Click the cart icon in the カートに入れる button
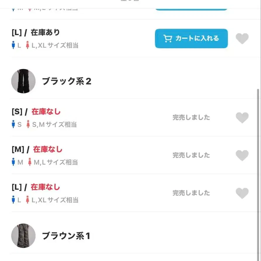This screenshot has height=261, width=261. pyautogui.click(x=167, y=39)
